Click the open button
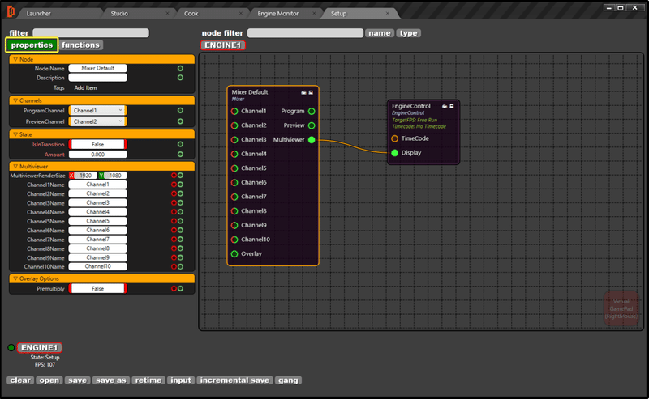Screen dimensions: 649x399 pos(49,380)
